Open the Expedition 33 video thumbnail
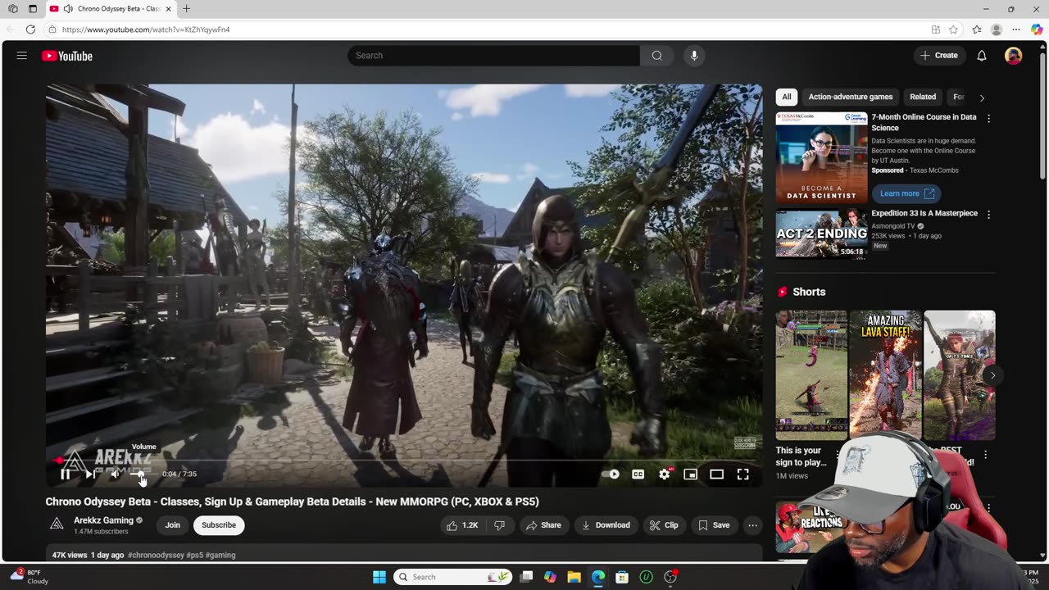Screen dimensions: 1049x590 (x=821, y=234)
